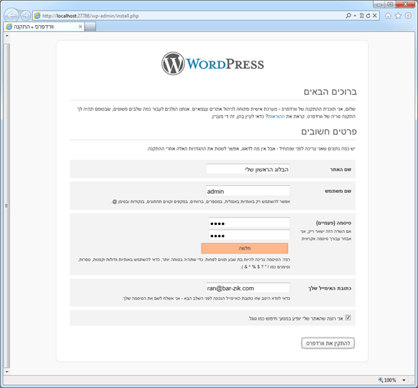Click the username field containing admin
Viewport: 418px width, 388px height.
(247, 191)
